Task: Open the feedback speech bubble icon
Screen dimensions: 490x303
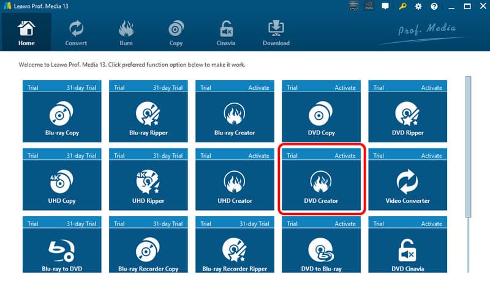Action: (x=385, y=6)
